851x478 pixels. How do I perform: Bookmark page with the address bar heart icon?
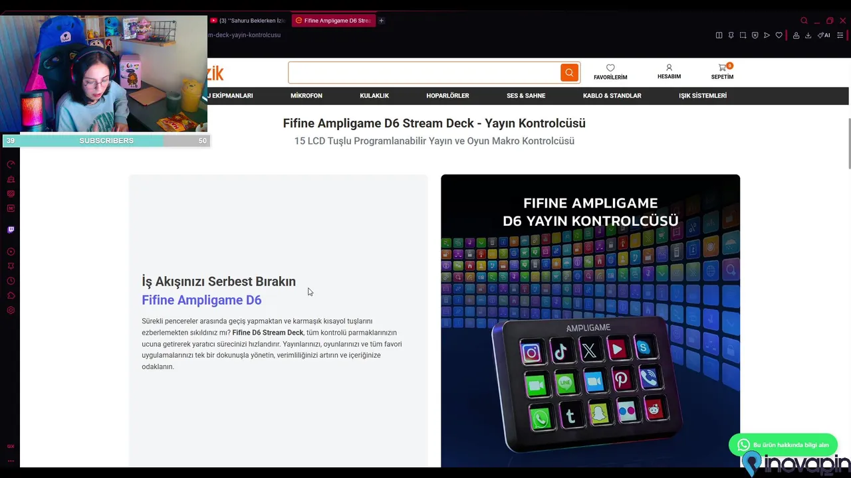779,35
